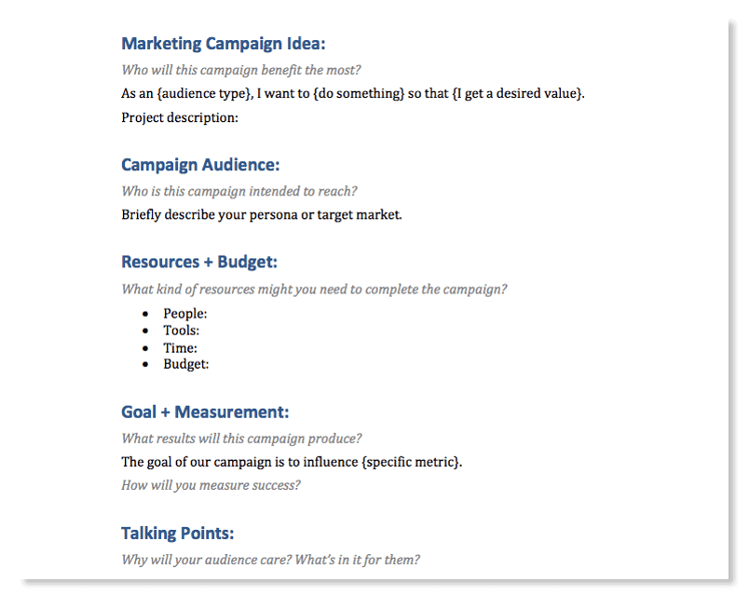Screen dimensions: 749x596
Task: Place cursor after Tools: bullet
Action: click(201, 331)
